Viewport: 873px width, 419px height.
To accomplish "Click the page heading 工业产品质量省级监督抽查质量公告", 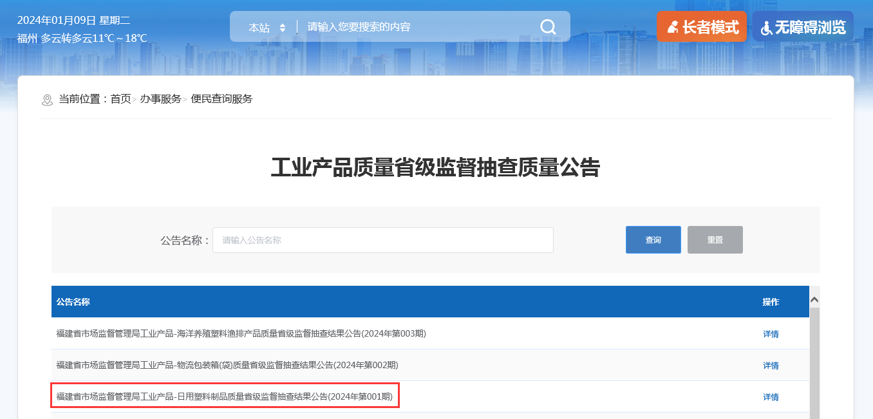I will [x=436, y=167].
